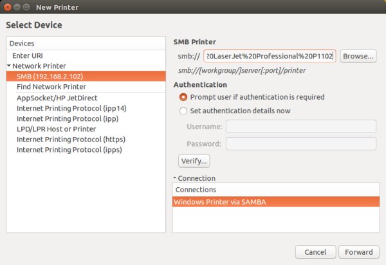The height and width of the screenshot is (265, 386).
Task: Collapse the Connection section triangle
Action: click(175, 178)
